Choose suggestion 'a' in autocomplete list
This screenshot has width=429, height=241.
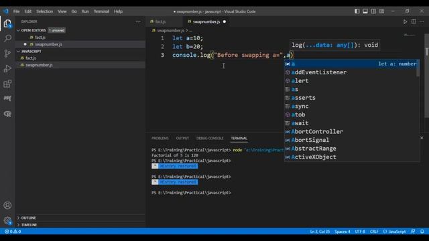pos(351,64)
